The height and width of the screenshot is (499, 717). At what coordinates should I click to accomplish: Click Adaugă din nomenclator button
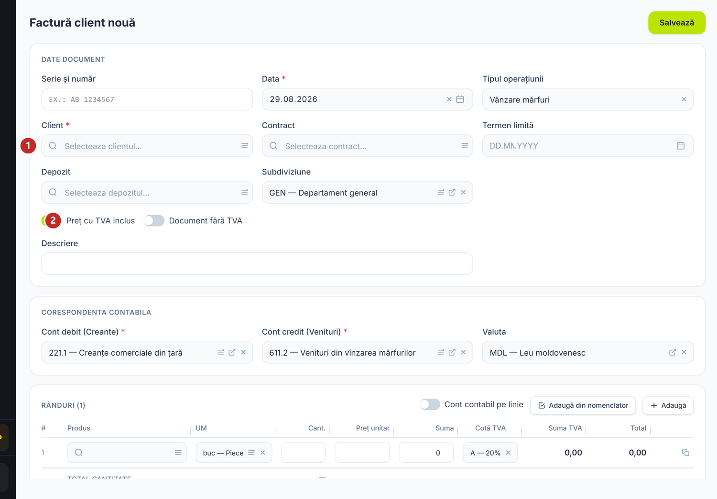[583, 405]
